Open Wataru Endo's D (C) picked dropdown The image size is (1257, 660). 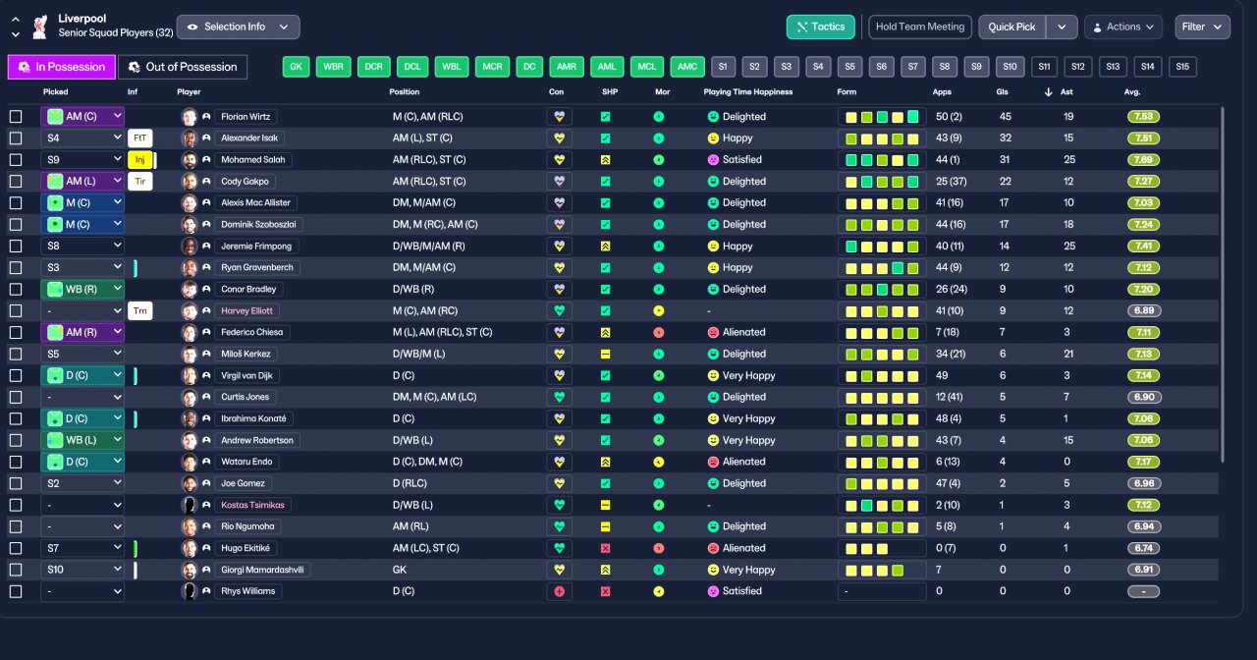tap(82, 462)
